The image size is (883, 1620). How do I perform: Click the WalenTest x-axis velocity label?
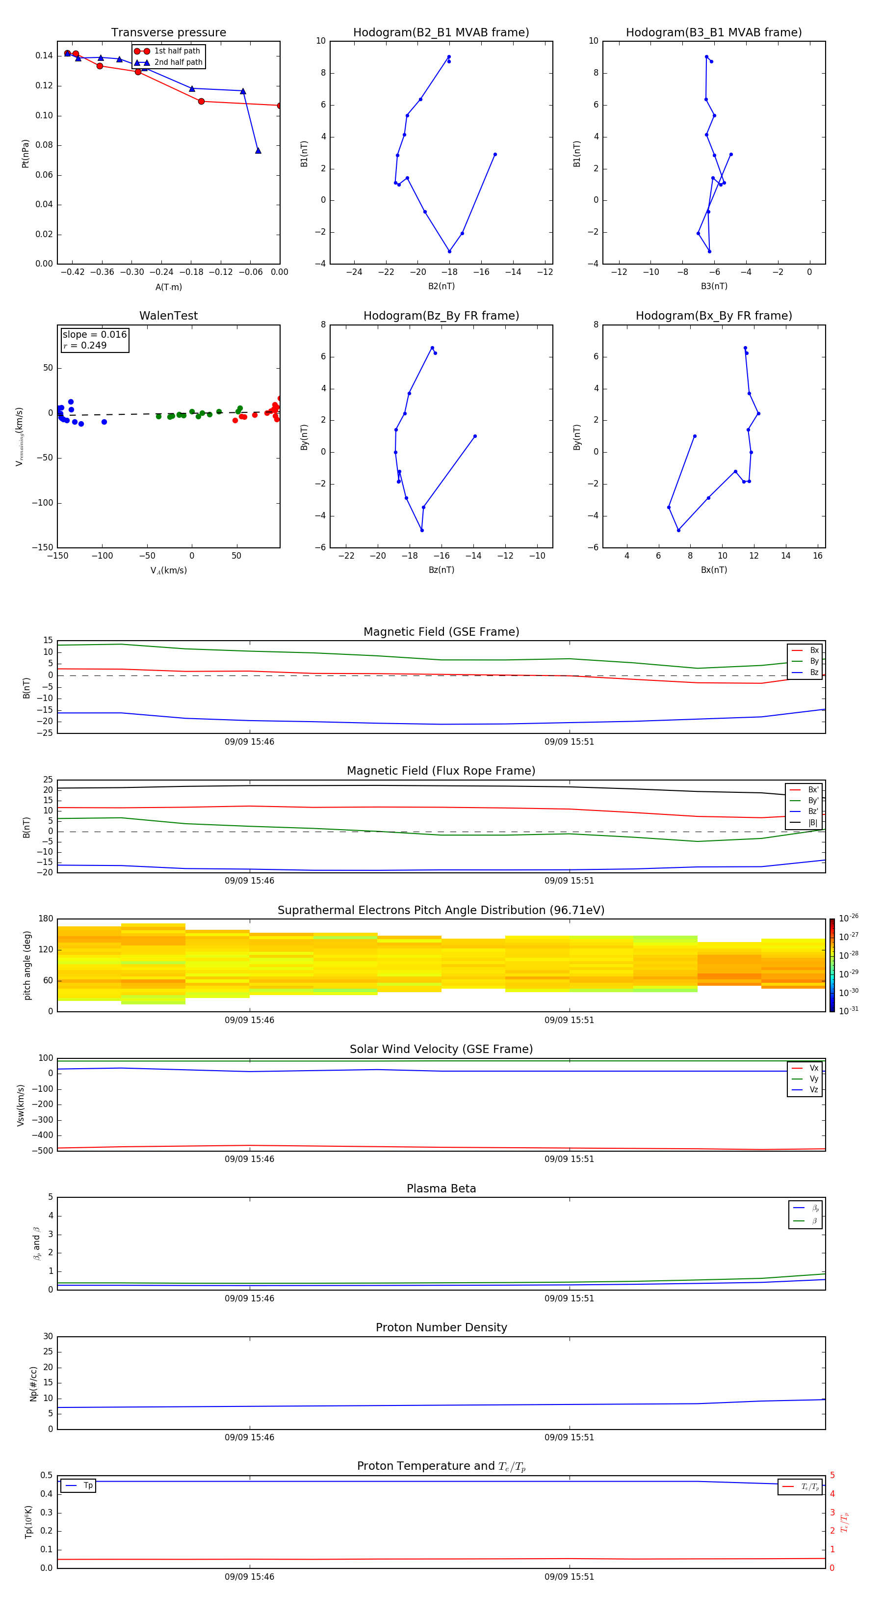(168, 570)
